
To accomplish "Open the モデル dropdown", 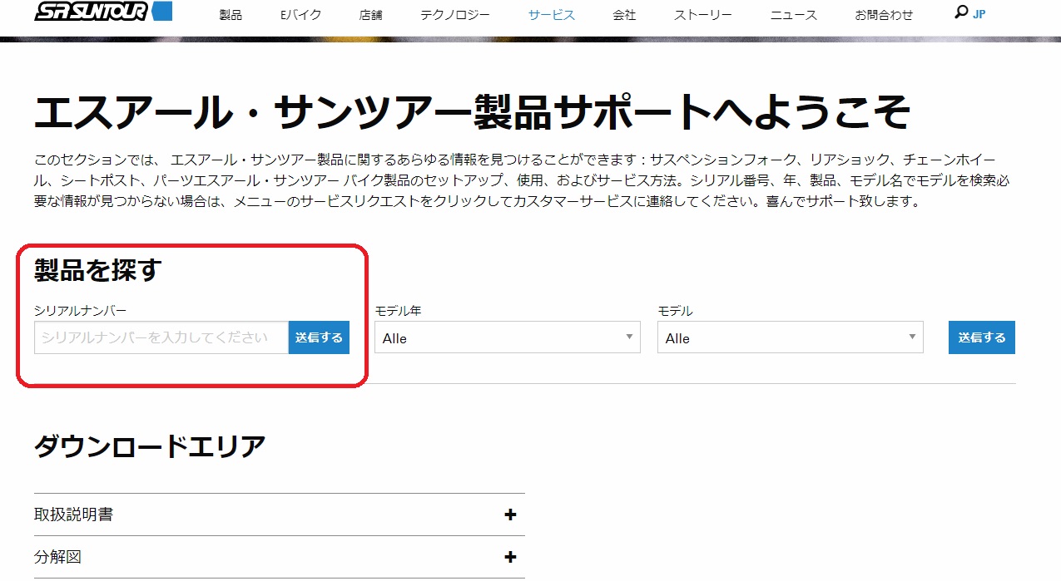I will [791, 337].
